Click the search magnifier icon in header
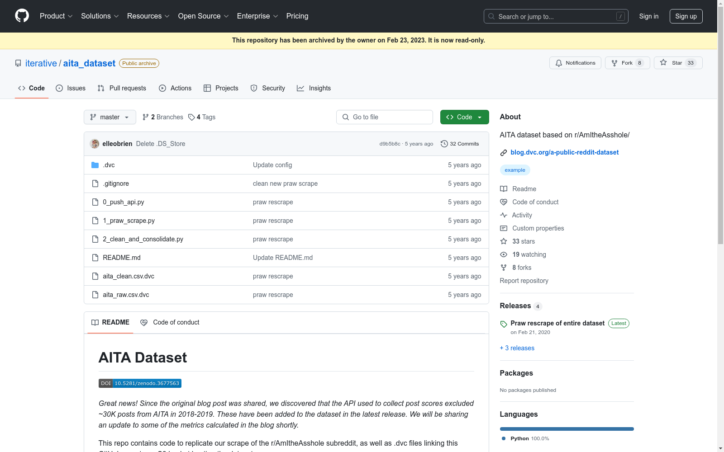Image resolution: width=724 pixels, height=452 pixels. pos(491,16)
